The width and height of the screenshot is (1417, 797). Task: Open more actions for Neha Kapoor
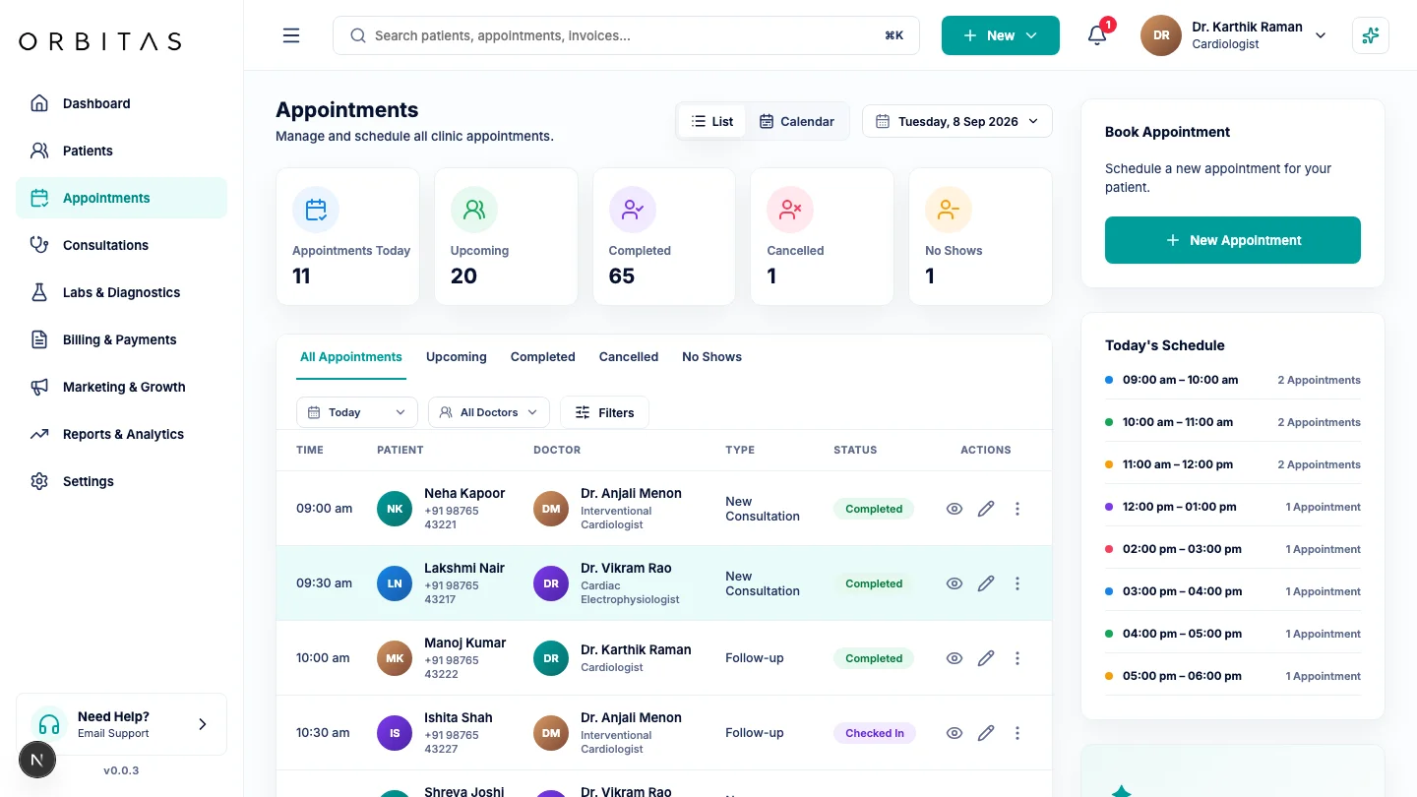point(1017,509)
